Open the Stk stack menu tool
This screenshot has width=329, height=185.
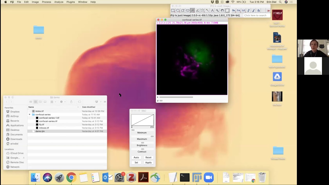pos(239,11)
